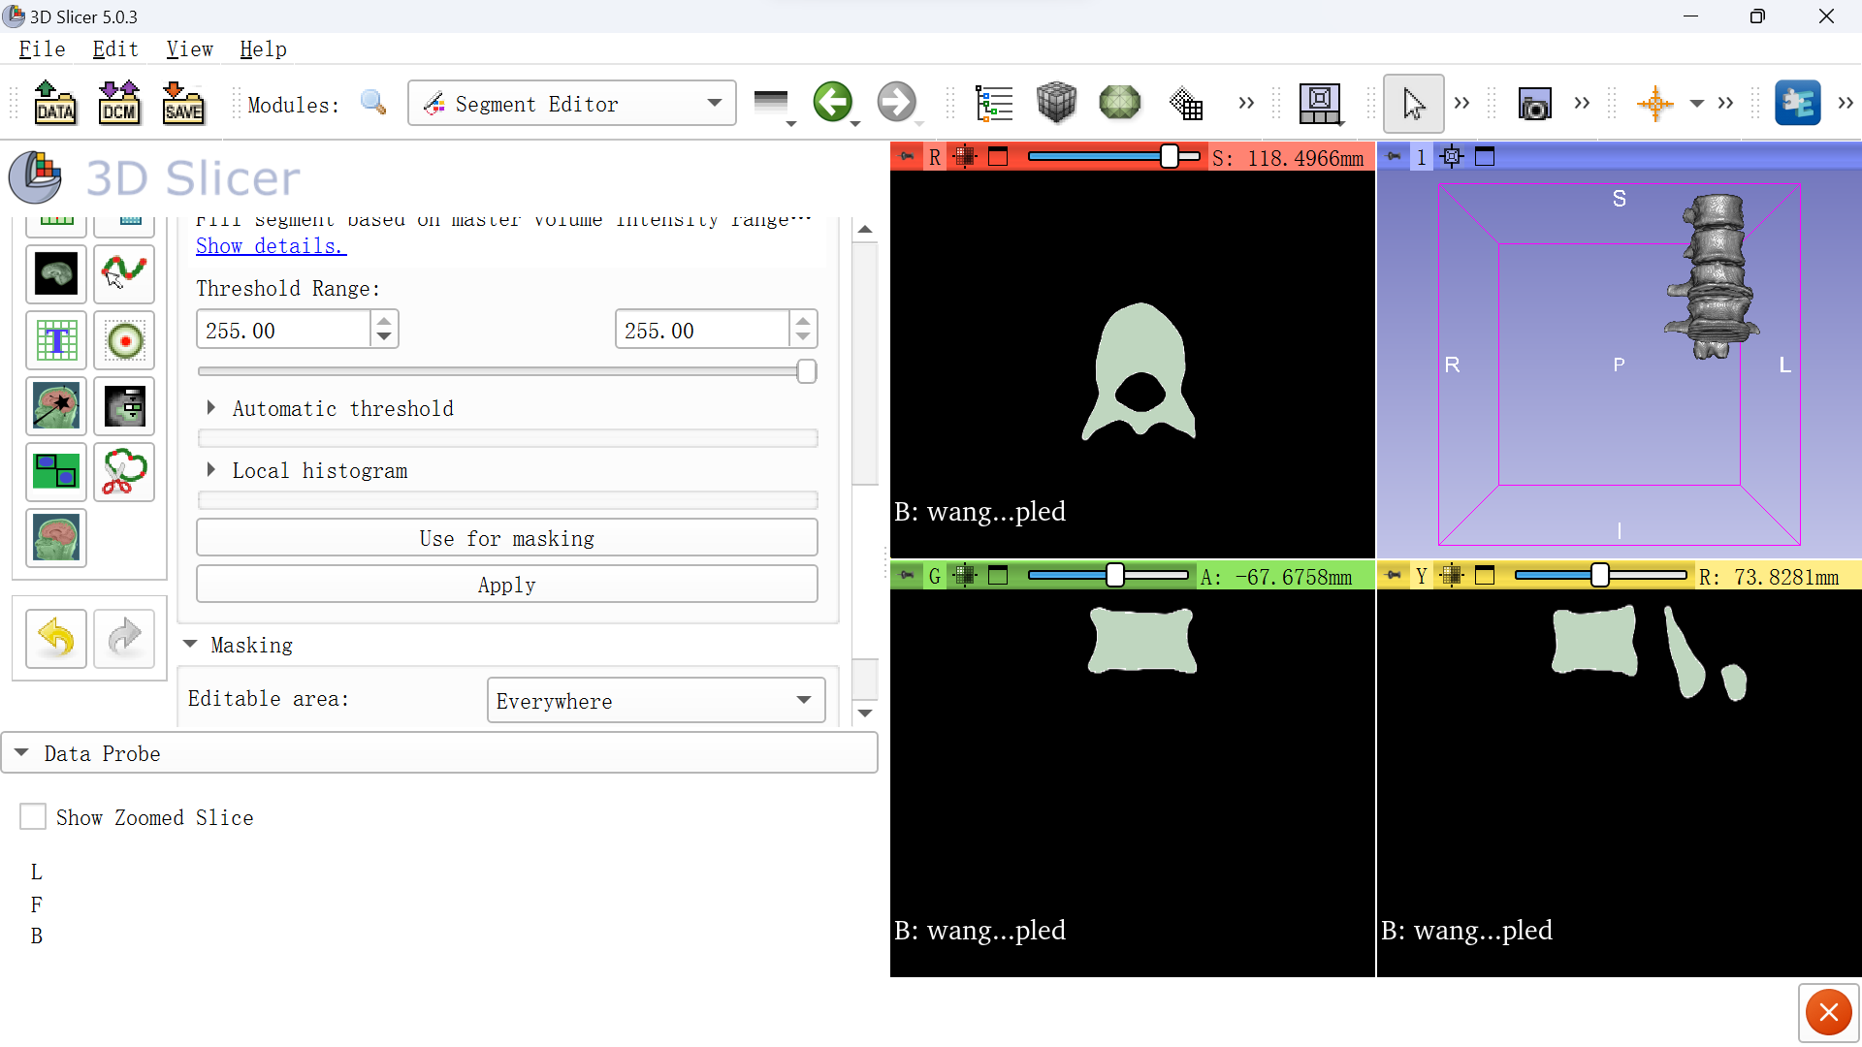Click the Apply button
This screenshot has width=1862, height=1047.
506,585
